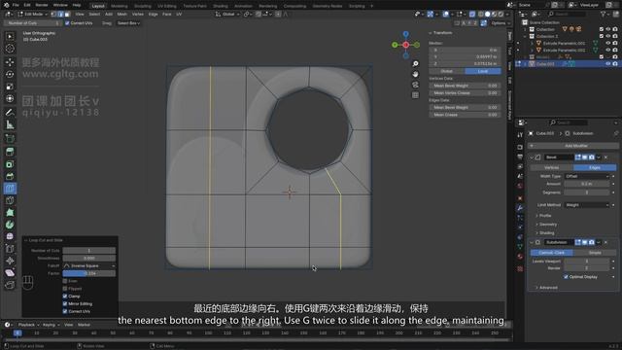622x350 pixels.
Task: Open the Edit Mode dropdown
Action: click(x=33, y=14)
